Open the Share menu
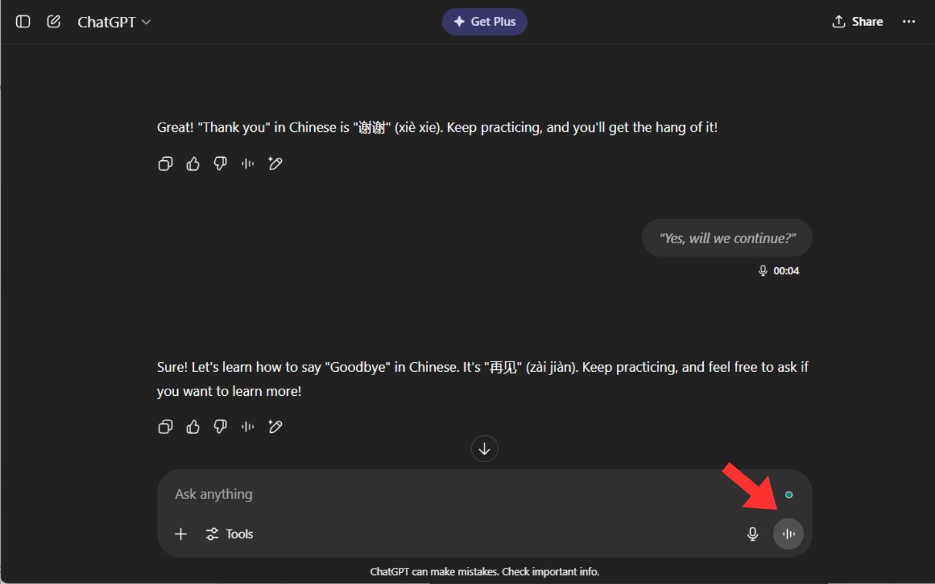The image size is (935, 584). 857,21
